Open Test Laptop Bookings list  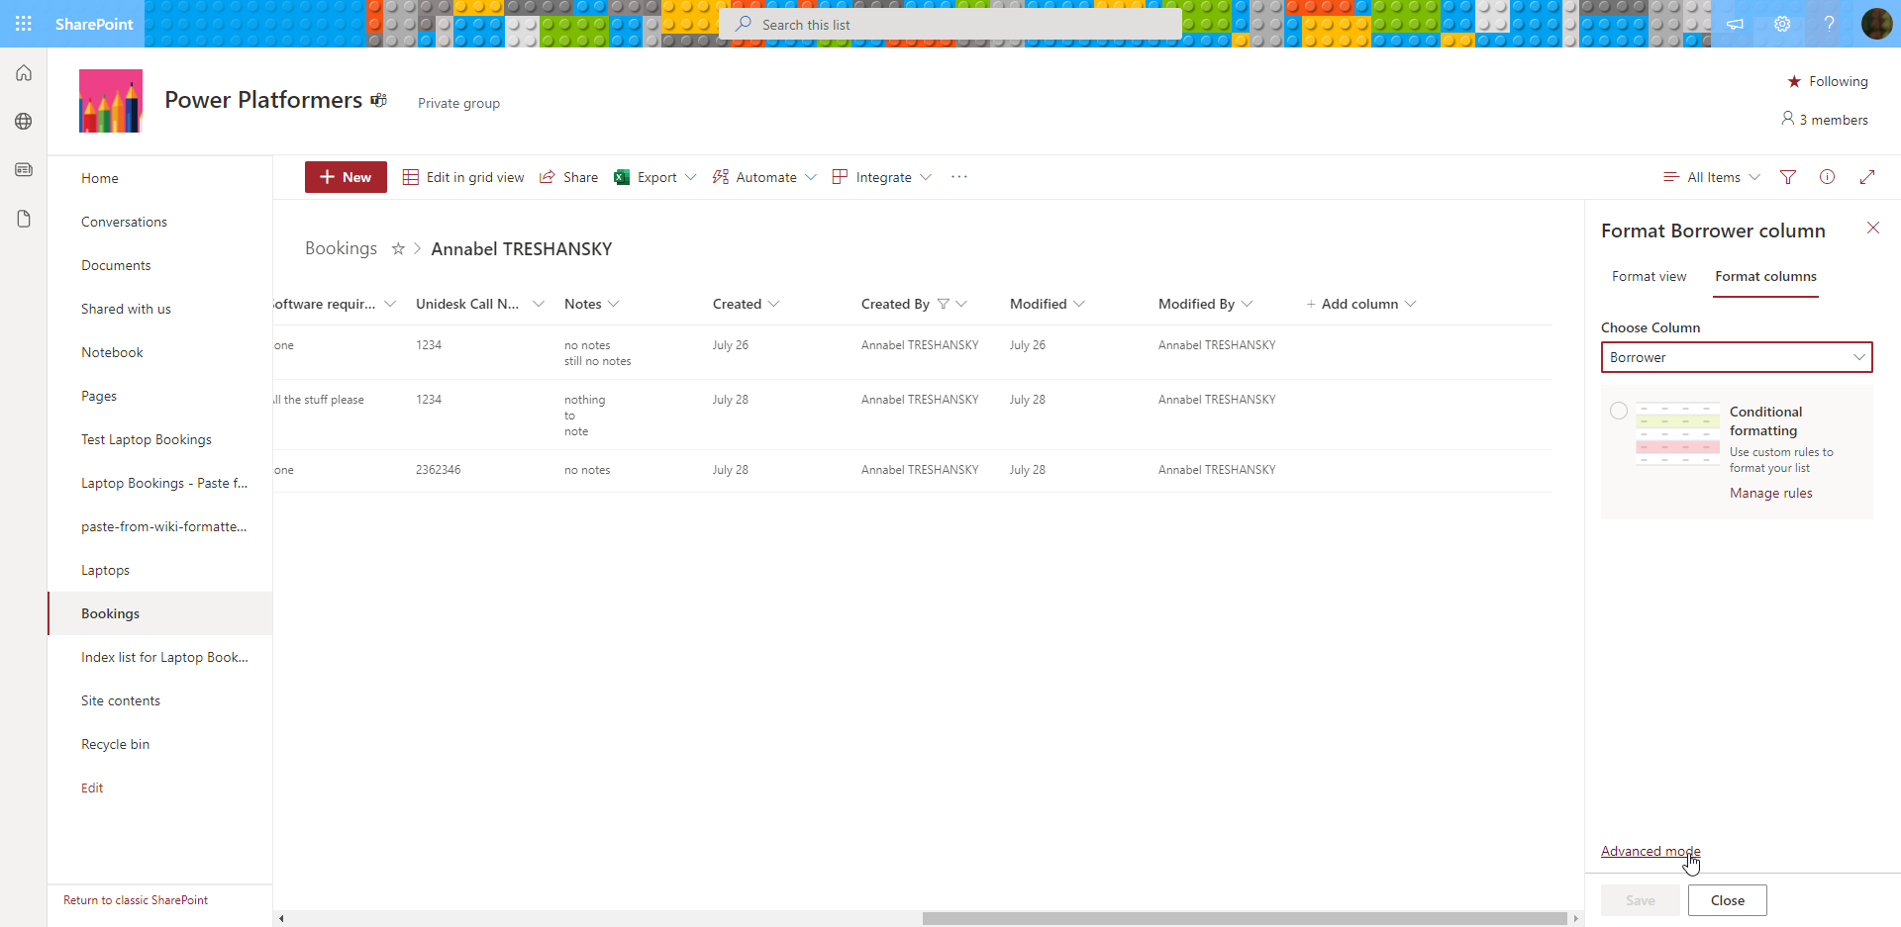coord(147,439)
